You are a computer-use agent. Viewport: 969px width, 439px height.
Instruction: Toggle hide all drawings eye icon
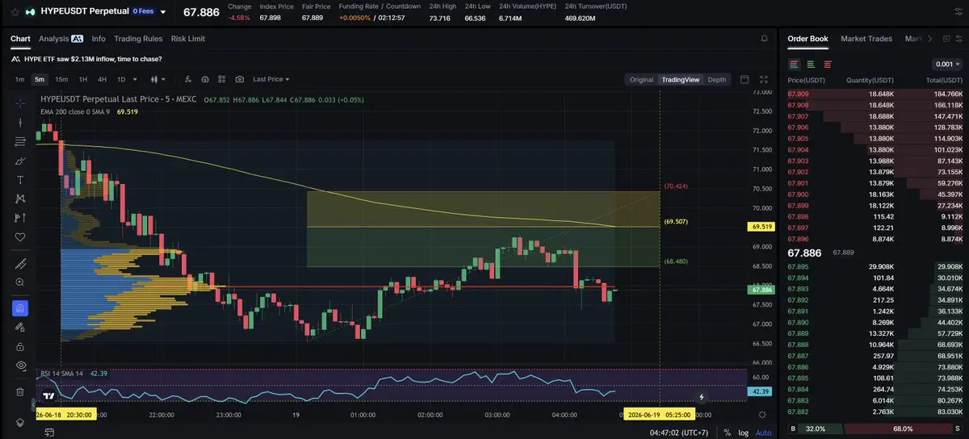coord(20,366)
